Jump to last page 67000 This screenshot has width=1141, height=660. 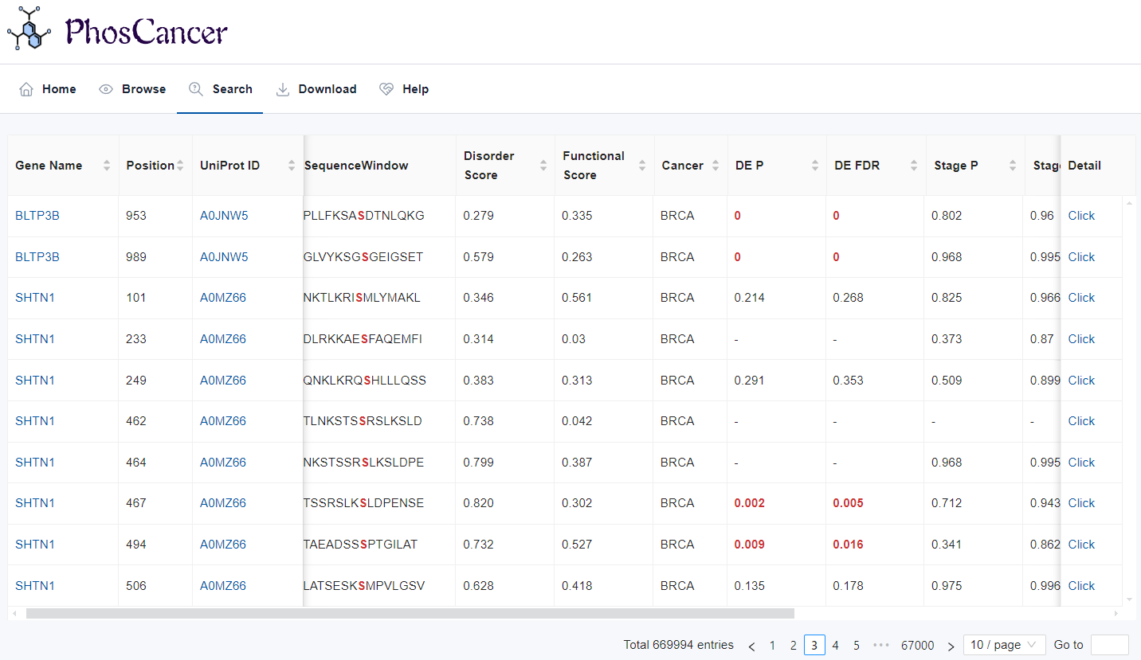tap(917, 646)
